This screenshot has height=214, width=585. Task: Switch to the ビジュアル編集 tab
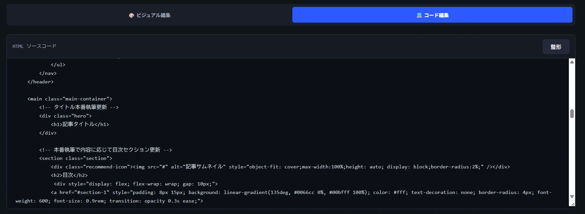pyautogui.click(x=149, y=15)
